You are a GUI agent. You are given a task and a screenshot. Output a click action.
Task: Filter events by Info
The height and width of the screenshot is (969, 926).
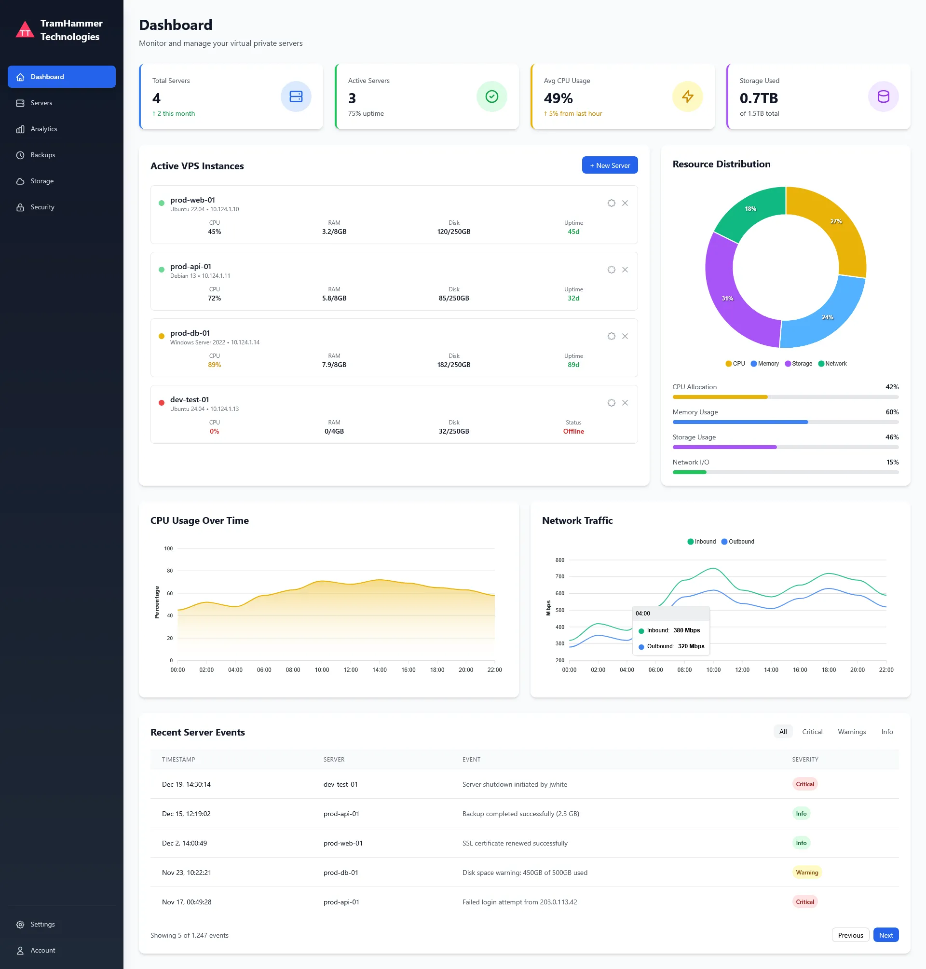pos(887,732)
